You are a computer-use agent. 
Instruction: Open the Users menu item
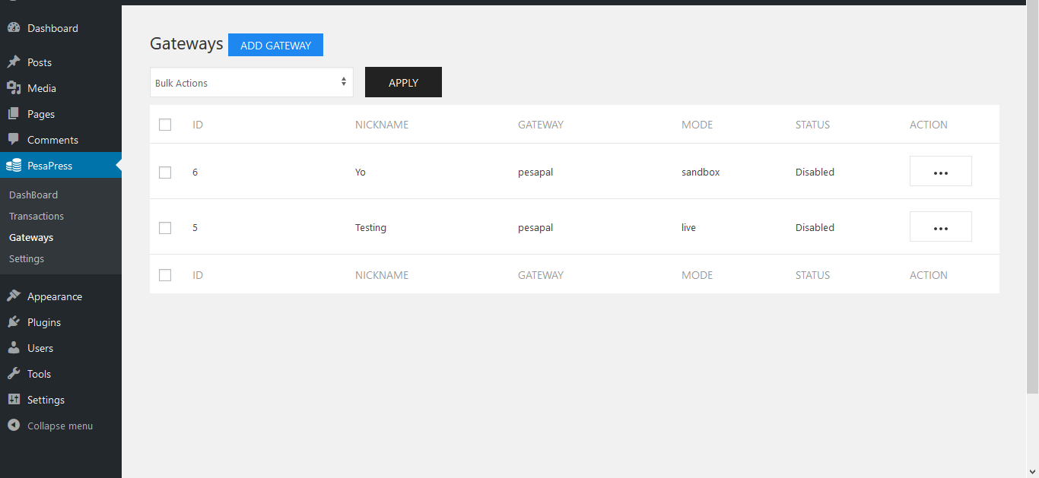click(x=61, y=348)
